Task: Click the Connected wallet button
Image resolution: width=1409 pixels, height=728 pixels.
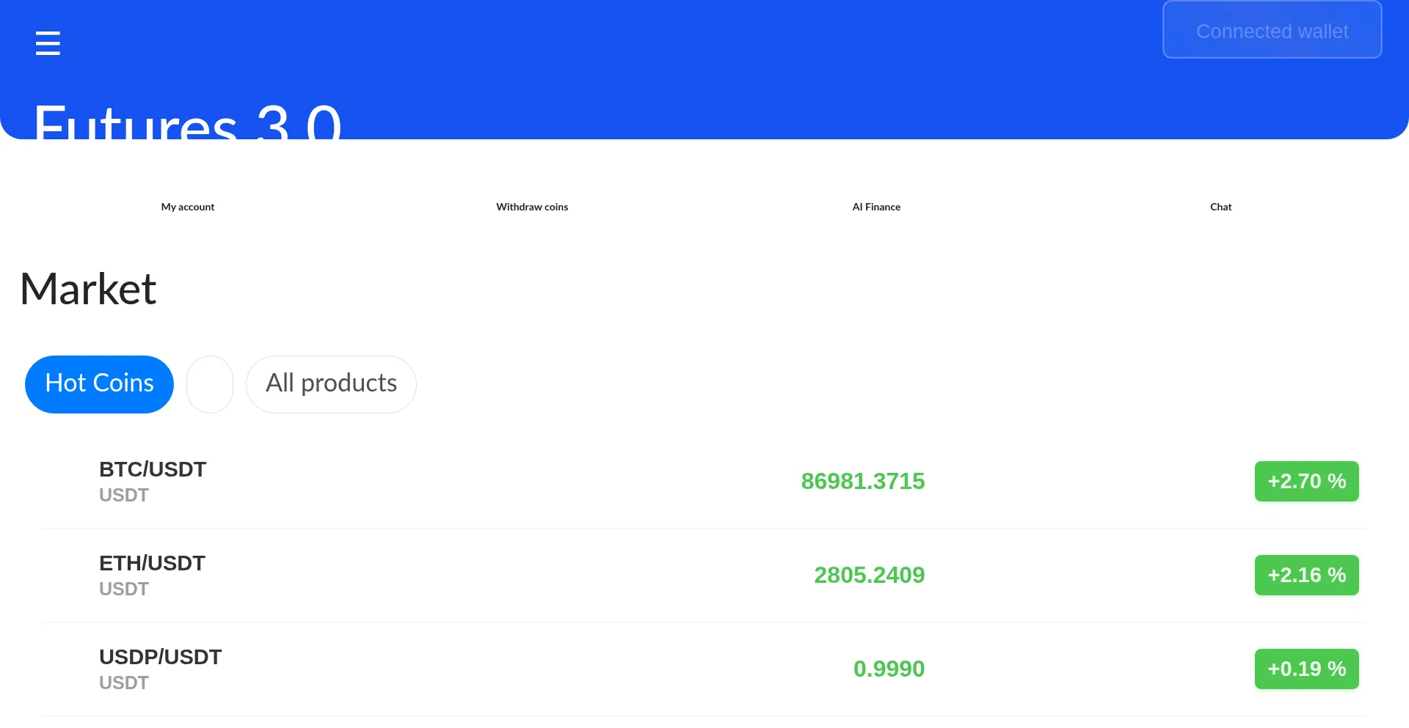Action: click(x=1272, y=31)
